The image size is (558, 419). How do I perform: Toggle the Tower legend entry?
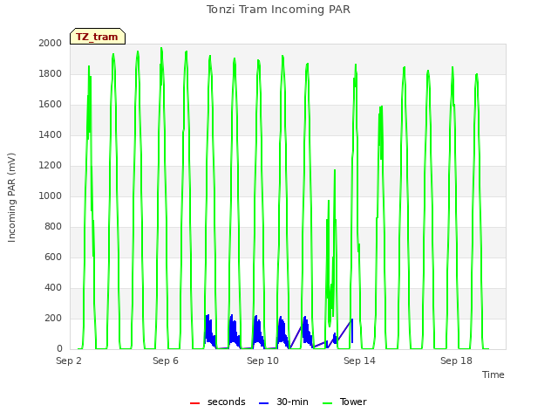click(x=344, y=402)
